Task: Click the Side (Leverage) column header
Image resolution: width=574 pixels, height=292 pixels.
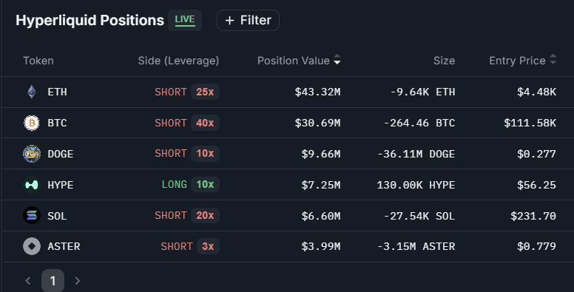Action: [179, 61]
